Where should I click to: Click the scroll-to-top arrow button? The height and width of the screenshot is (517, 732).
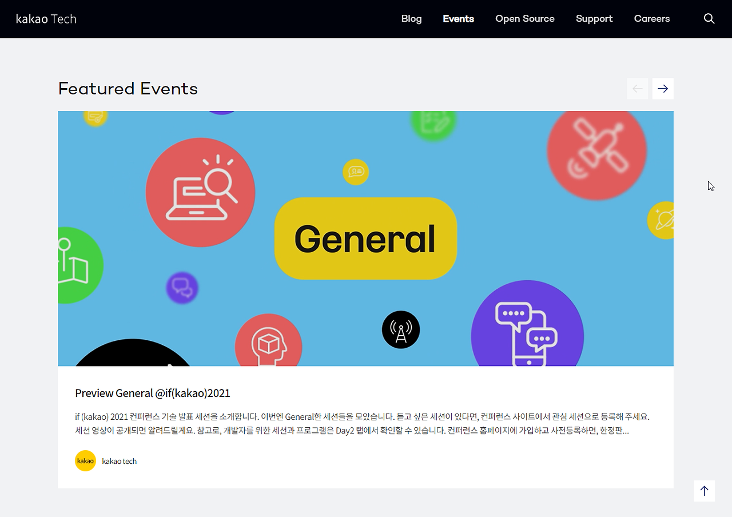[704, 491]
